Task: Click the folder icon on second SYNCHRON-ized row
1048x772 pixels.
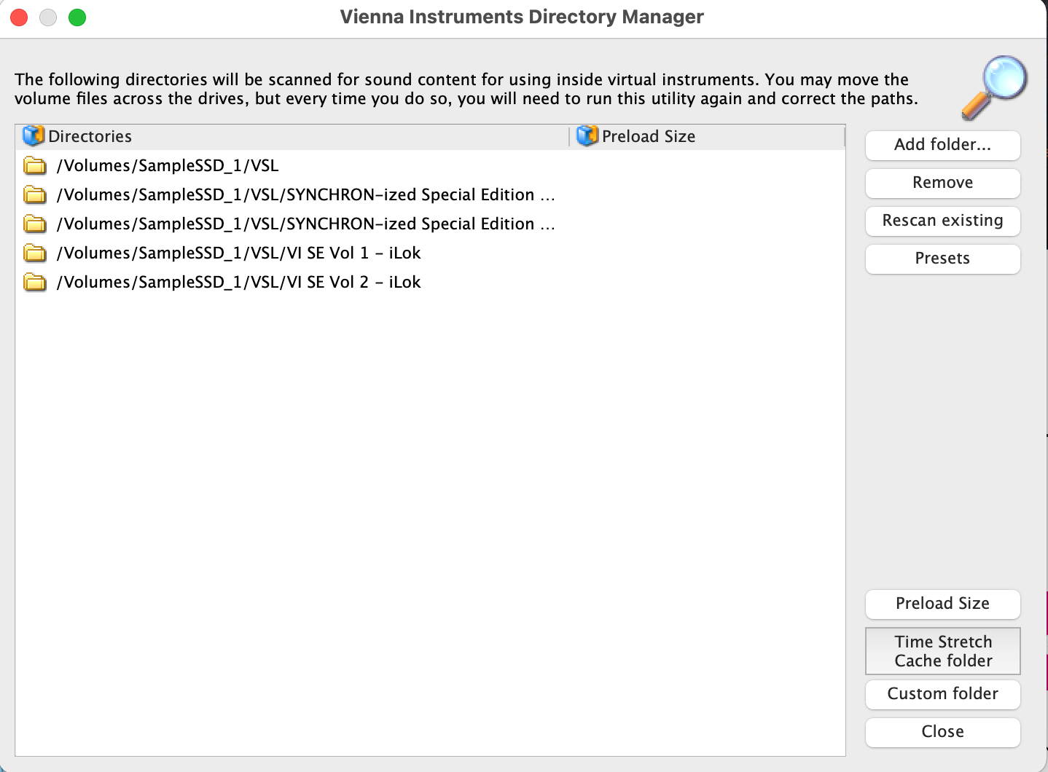Action: click(x=34, y=224)
